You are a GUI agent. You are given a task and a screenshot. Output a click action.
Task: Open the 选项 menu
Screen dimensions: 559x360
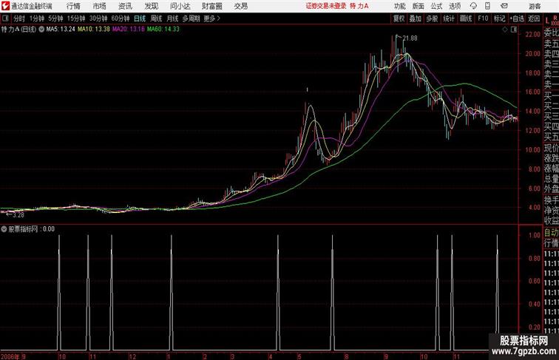point(455,6)
